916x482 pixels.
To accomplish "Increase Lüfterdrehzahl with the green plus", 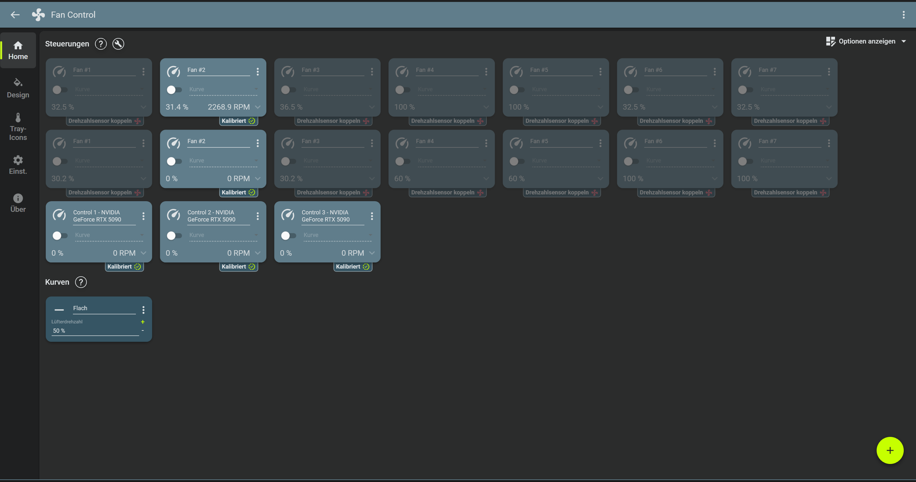I will tap(143, 322).
